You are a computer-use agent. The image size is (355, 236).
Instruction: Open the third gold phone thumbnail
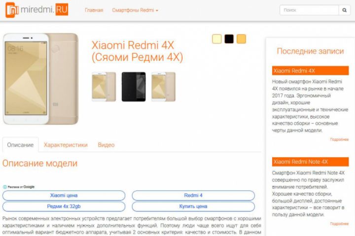[164, 87]
